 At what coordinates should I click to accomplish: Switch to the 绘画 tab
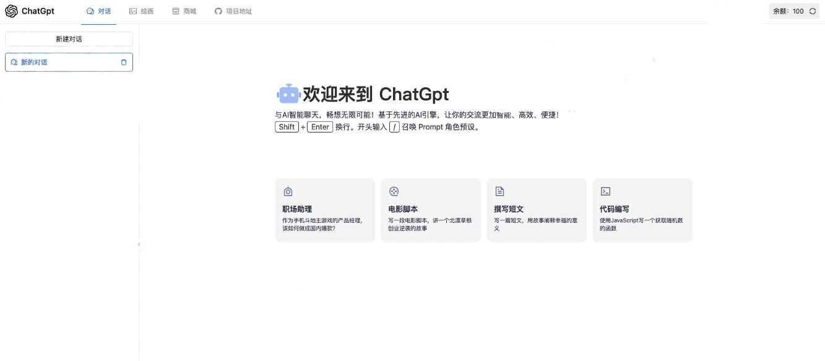click(x=142, y=11)
